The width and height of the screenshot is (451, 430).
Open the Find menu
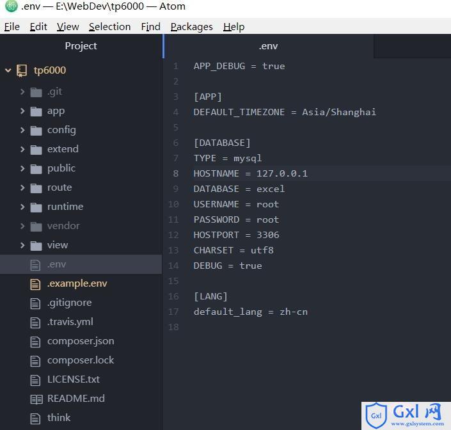pos(151,26)
